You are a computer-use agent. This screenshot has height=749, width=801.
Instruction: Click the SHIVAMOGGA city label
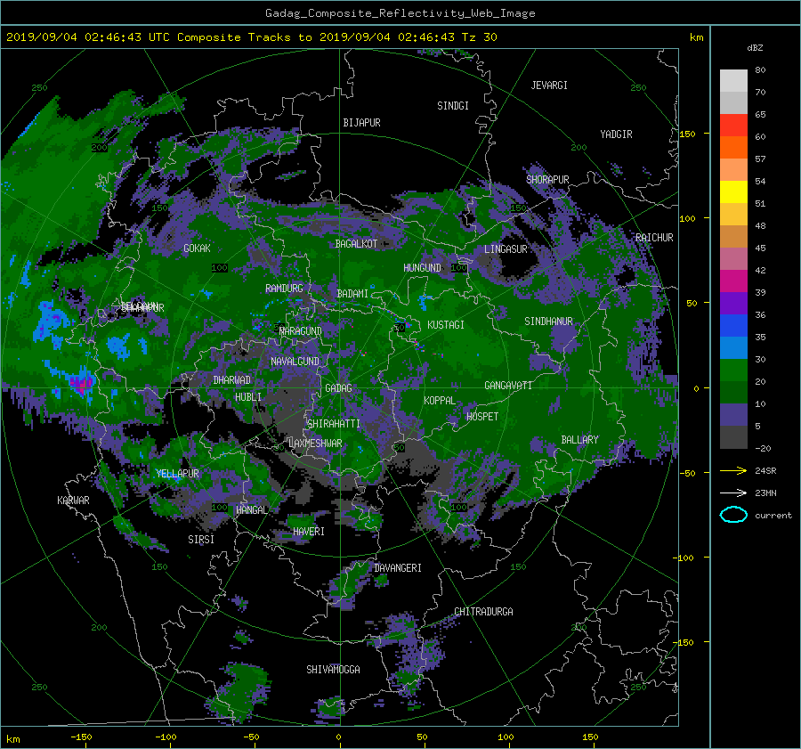pyautogui.click(x=333, y=669)
